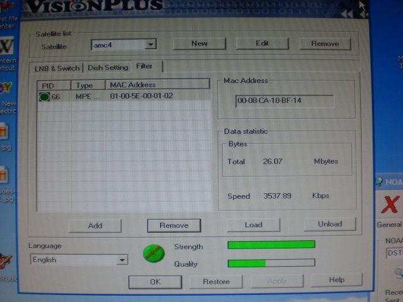403x302 pixels.
Task: Click the New satellite button
Action: (200, 43)
